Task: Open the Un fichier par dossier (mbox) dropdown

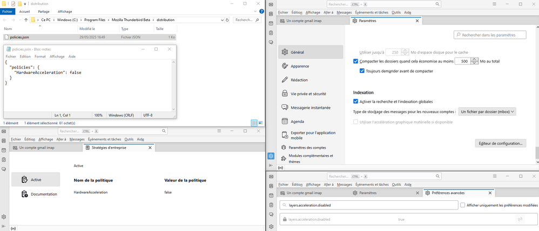Action: (487, 111)
